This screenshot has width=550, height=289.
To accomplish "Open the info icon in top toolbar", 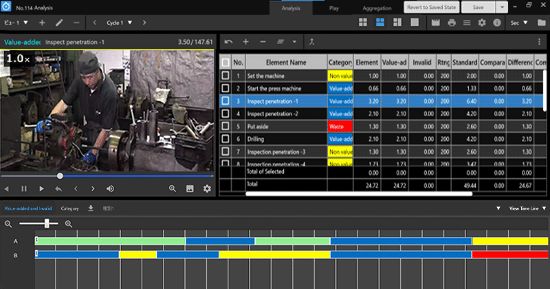I will click(496, 23).
